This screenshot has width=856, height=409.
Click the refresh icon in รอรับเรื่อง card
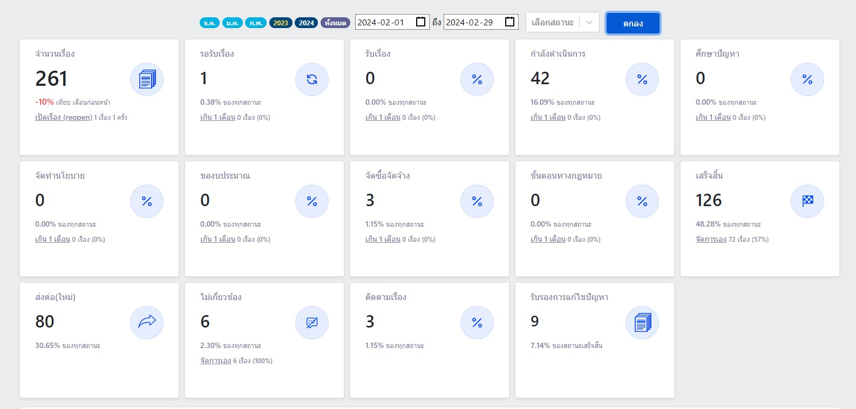coord(312,79)
